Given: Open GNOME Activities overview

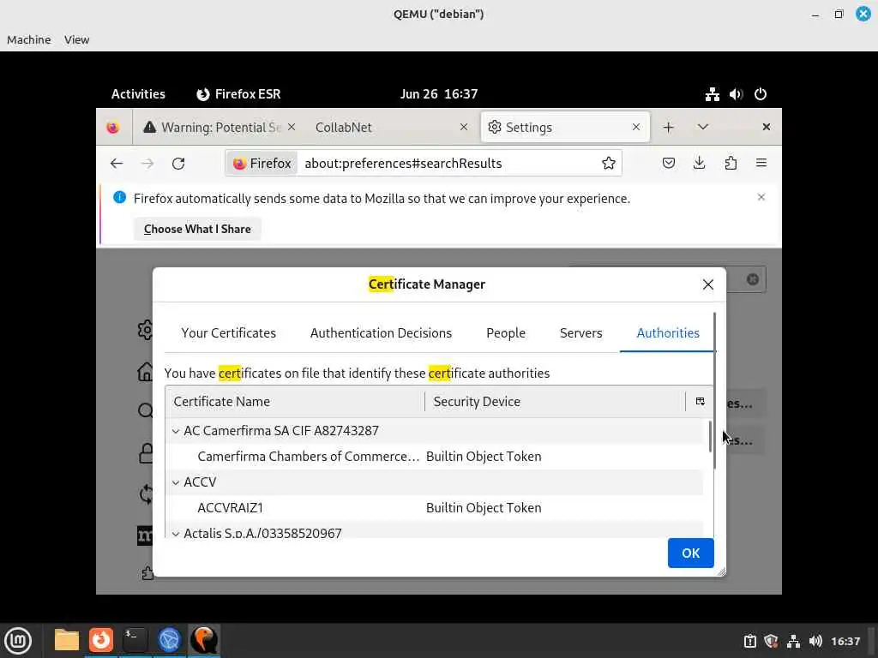Looking at the screenshot, I should point(138,94).
